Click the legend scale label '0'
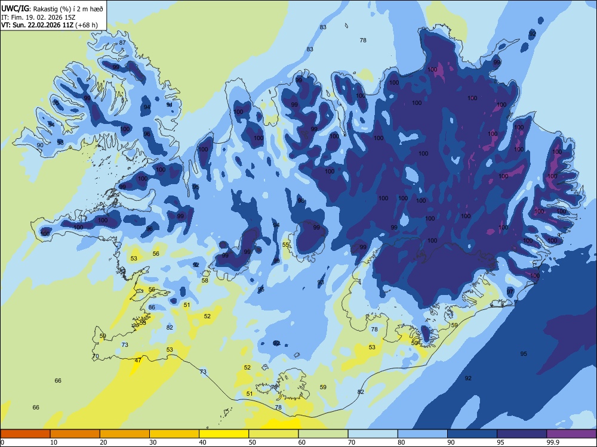Image resolution: width=597 pixels, height=447 pixels. (x=2, y=442)
